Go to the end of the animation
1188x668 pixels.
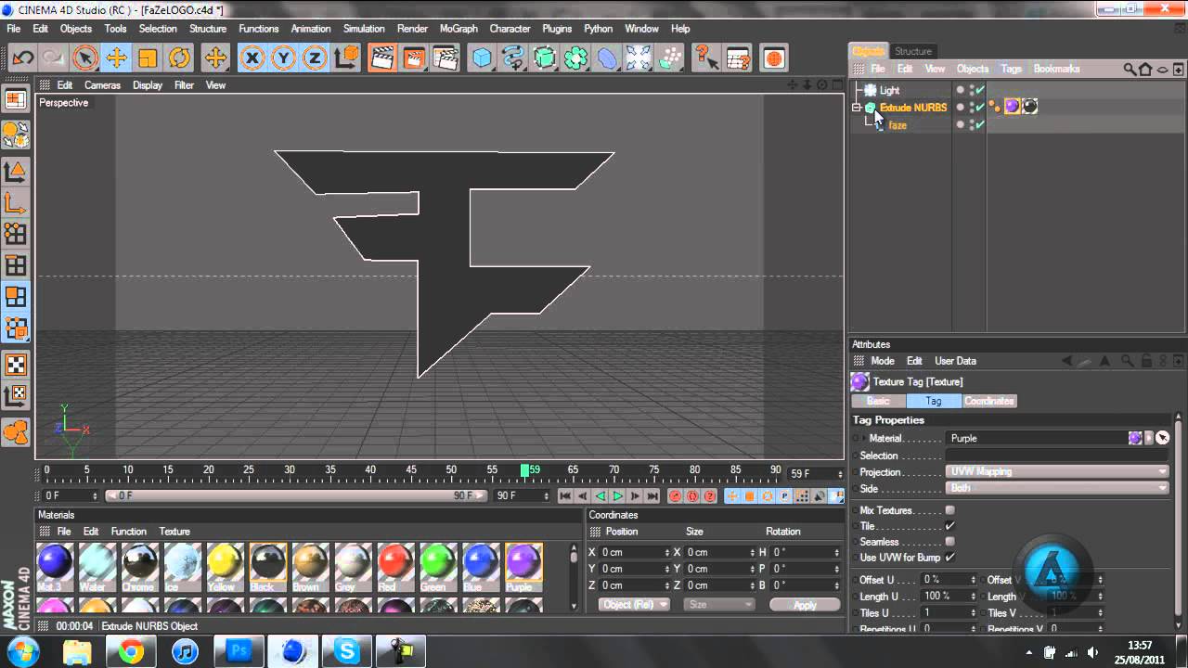(653, 496)
